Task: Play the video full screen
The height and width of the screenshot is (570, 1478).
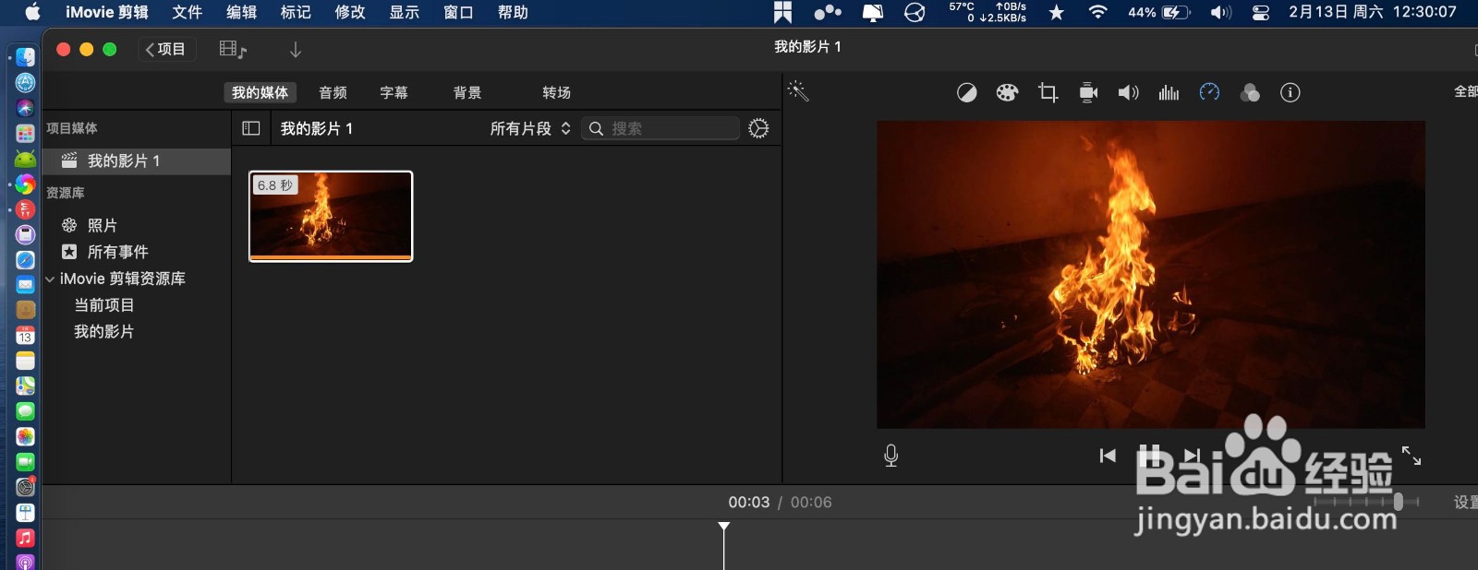Action: pyautogui.click(x=1411, y=456)
